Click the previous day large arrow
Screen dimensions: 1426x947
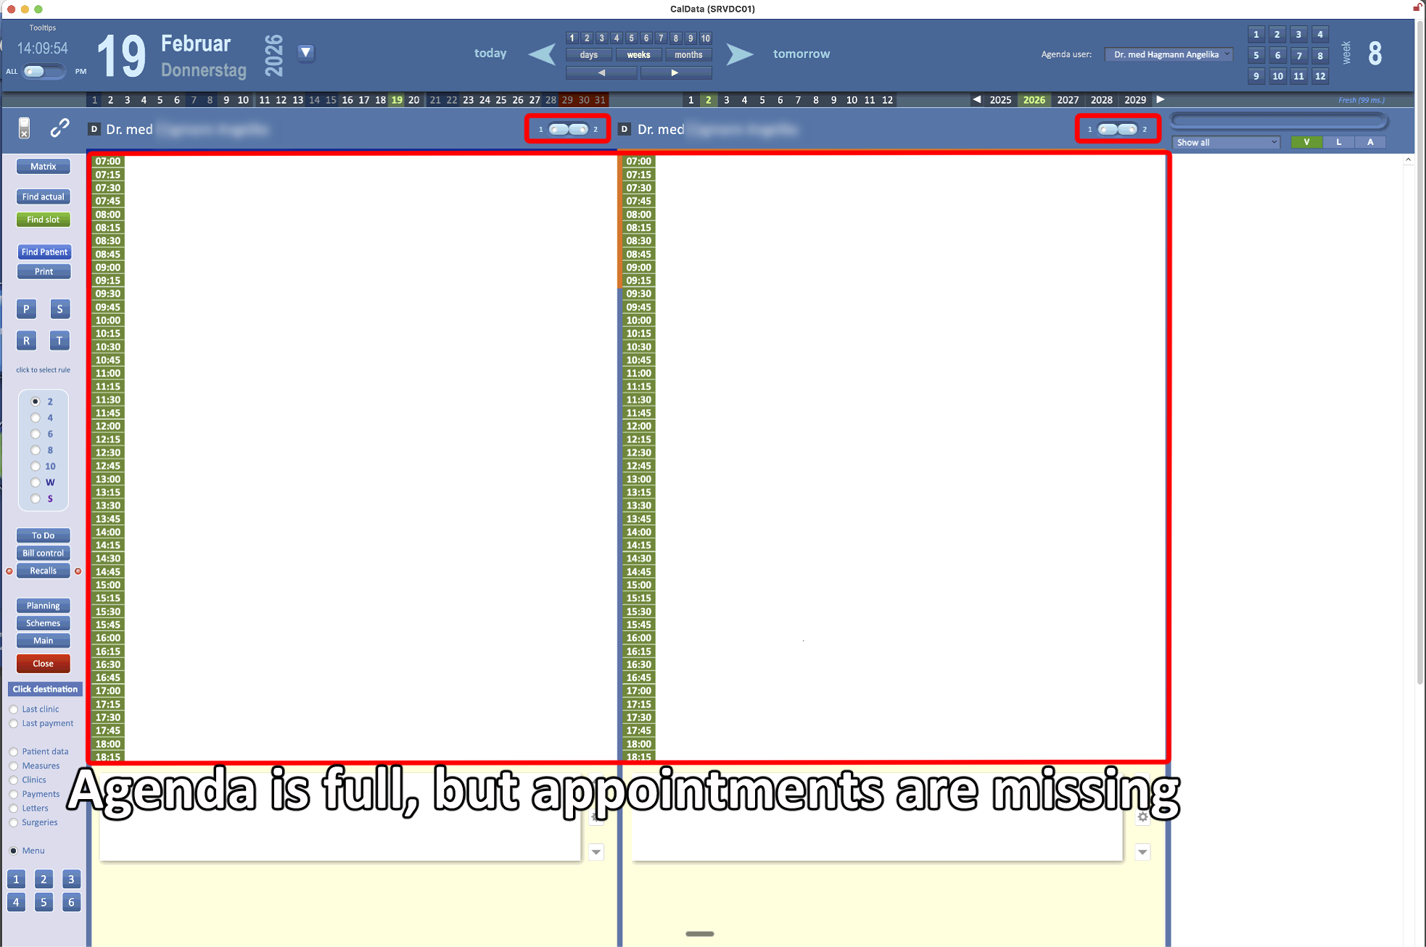(x=542, y=54)
